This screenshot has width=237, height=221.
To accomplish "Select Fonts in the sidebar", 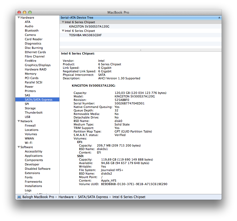I will pos(29,177).
